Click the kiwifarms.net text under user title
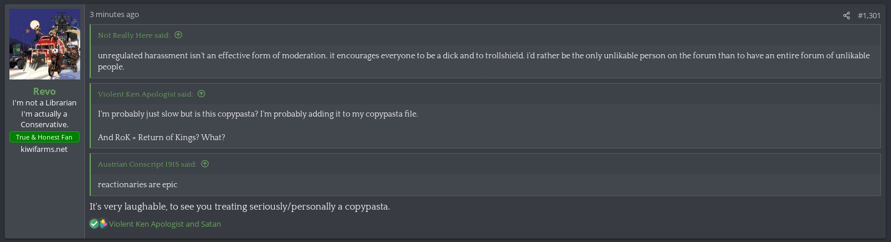This screenshot has width=891, height=242. click(x=45, y=150)
